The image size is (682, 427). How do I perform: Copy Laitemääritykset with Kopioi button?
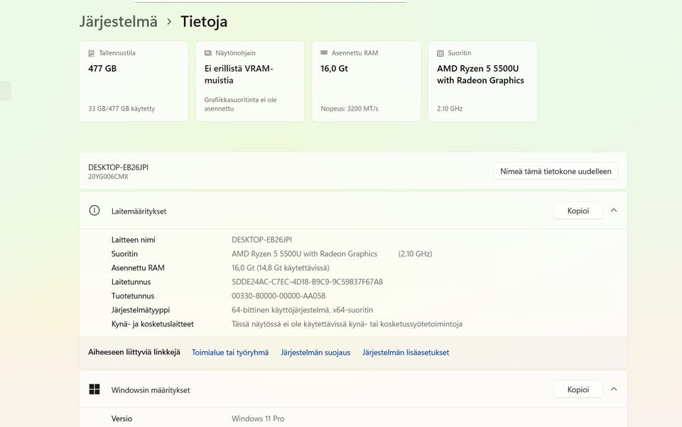[578, 211]
